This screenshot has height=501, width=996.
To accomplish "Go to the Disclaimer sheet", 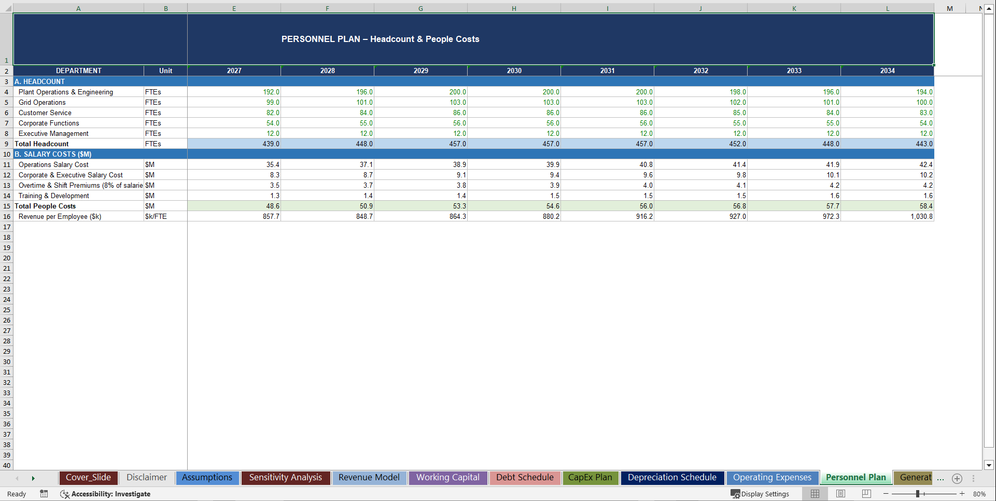I will pyautogui.click(x=146, y=477).
